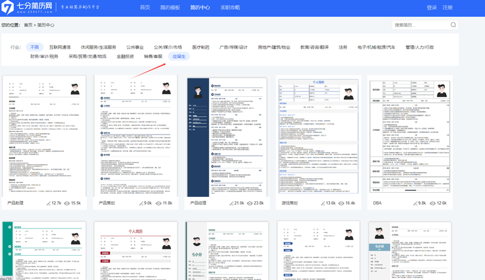Open the DBA table-style resume thumbnail
The image size is (485, 280).
(410, 136)
